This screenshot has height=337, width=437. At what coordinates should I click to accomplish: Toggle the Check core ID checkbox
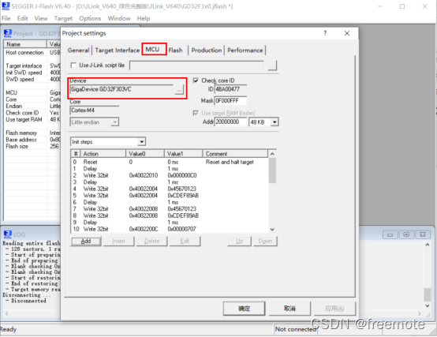196,81
